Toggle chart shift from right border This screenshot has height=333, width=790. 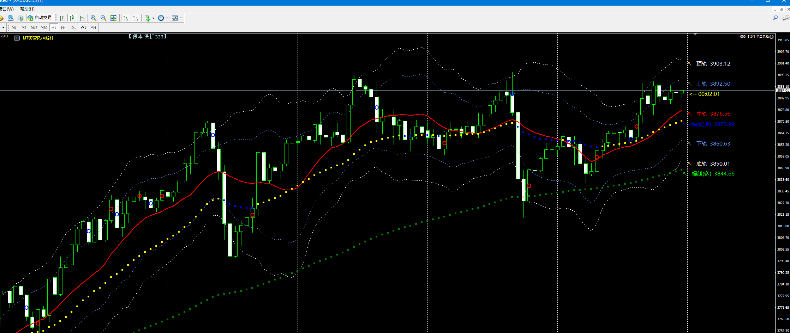click(x=136, y=18)
